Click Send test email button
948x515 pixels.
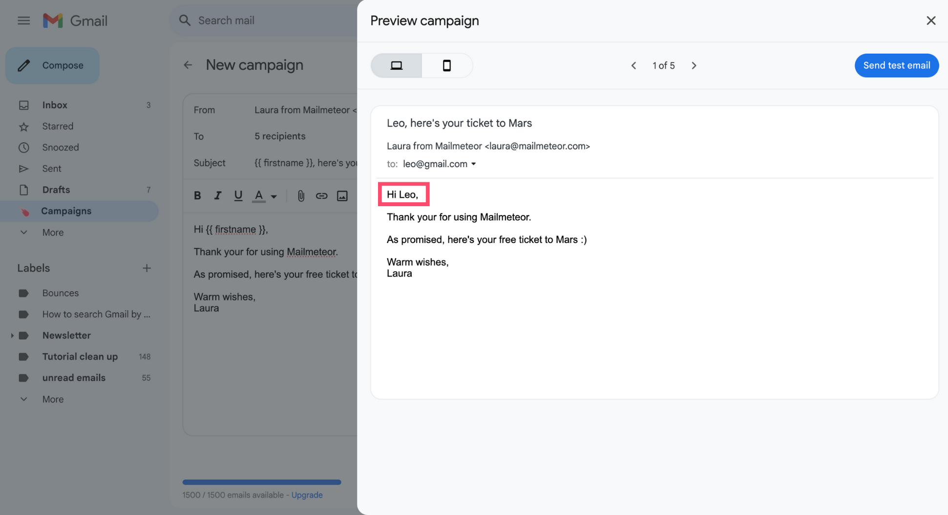click(x=896, y=65)
